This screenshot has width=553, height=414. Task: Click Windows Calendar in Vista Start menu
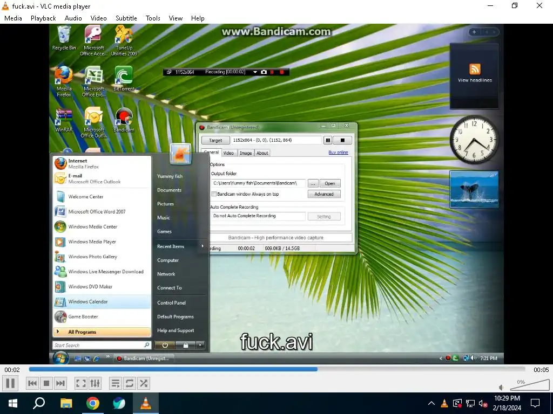102,302
